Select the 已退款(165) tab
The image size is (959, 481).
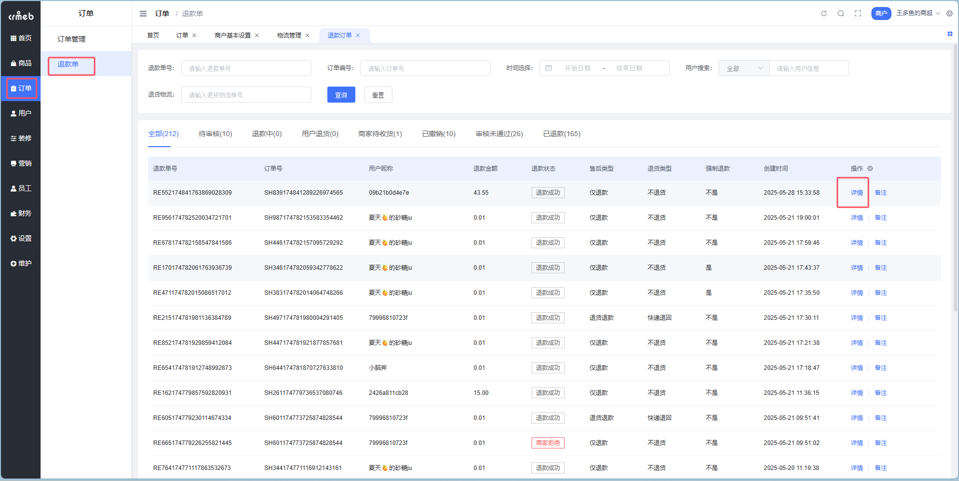[x=562, y=134]
